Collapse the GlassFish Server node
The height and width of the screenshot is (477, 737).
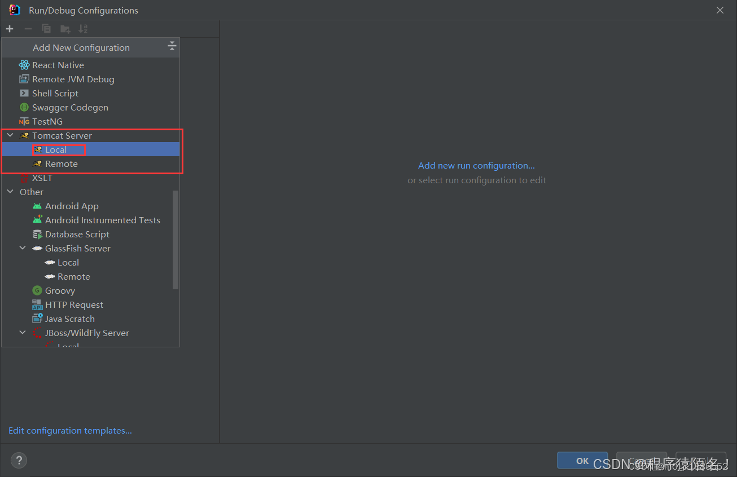(23, 248)
